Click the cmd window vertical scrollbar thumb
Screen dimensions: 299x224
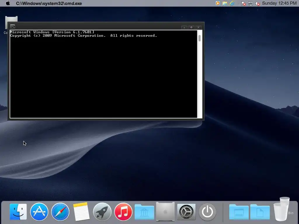(x=200, y=38)
